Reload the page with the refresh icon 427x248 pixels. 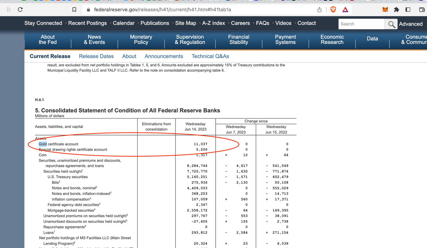[x=20, y=10]
